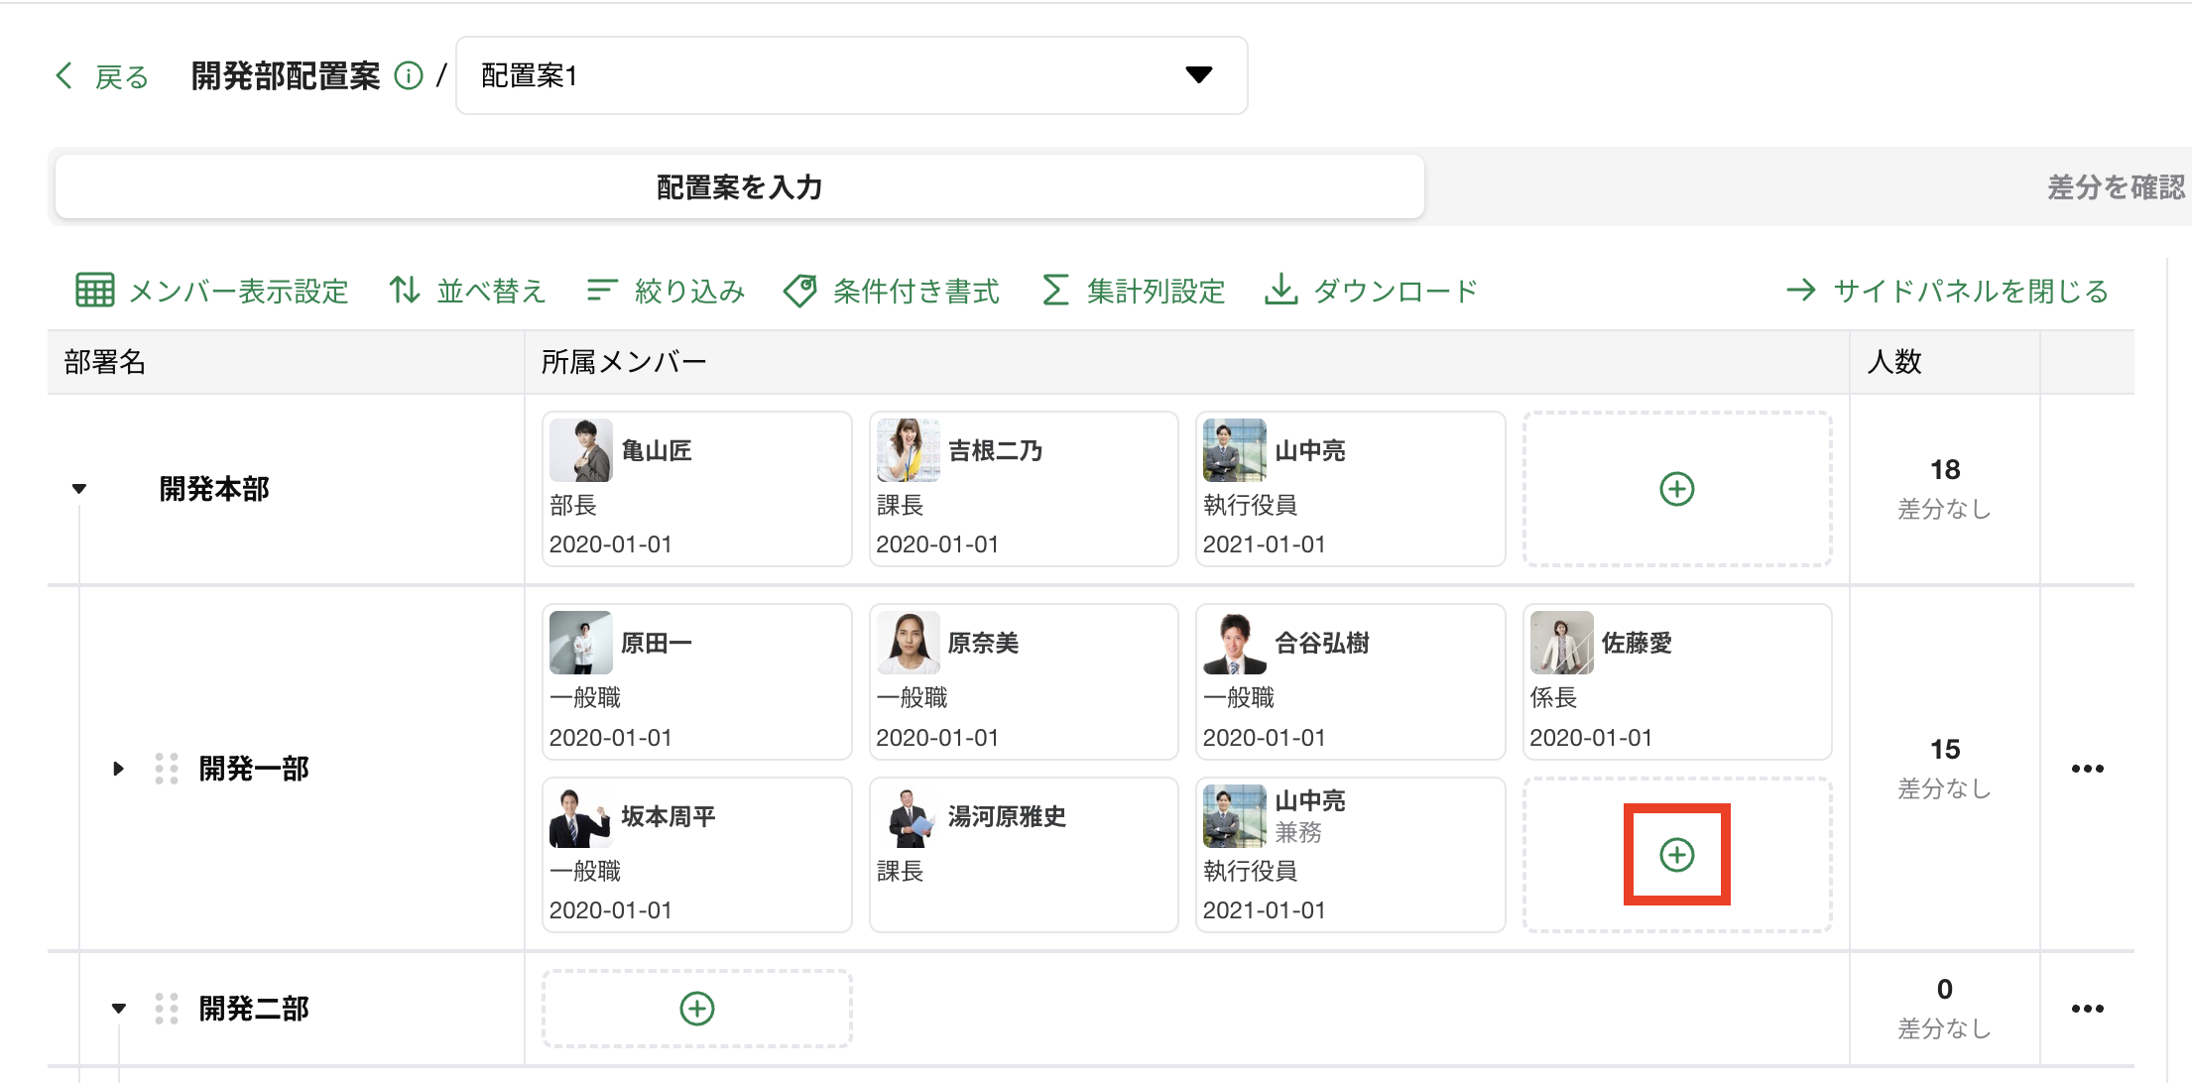Image resolution: width=2192 pixels, height=1083 pixels.
Task: Click the 並べ替え sort icon
Action: coord(405,291)
